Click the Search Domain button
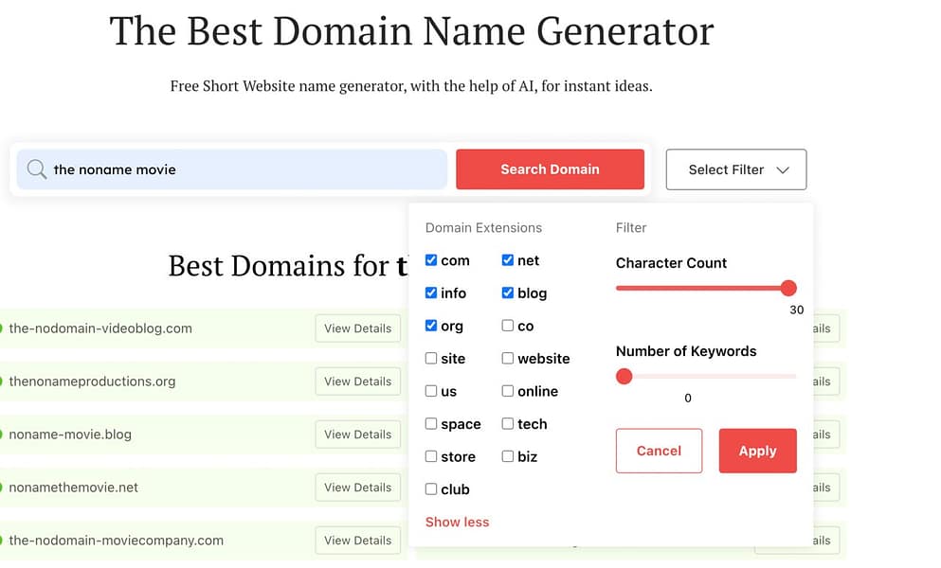This screenshot has height=568, width=941. click(550, 169)
